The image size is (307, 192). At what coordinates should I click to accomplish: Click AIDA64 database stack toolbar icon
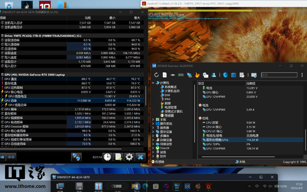(233, 75)
